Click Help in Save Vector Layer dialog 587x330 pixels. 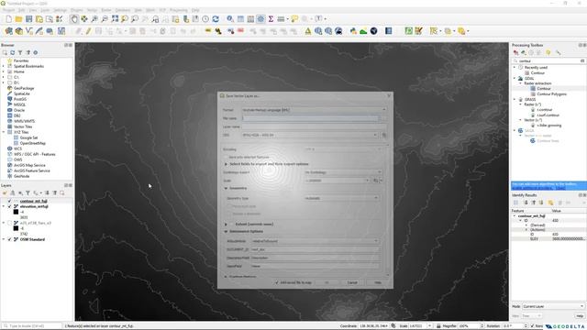[x=378, y=282]
